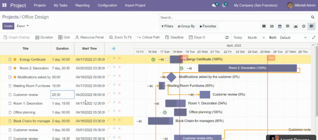This screenshot has width=318, height=140.
Task: Click the Create button
Action: click(x=8, y=26)
